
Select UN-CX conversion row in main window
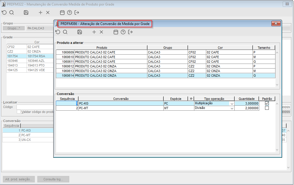28,140
